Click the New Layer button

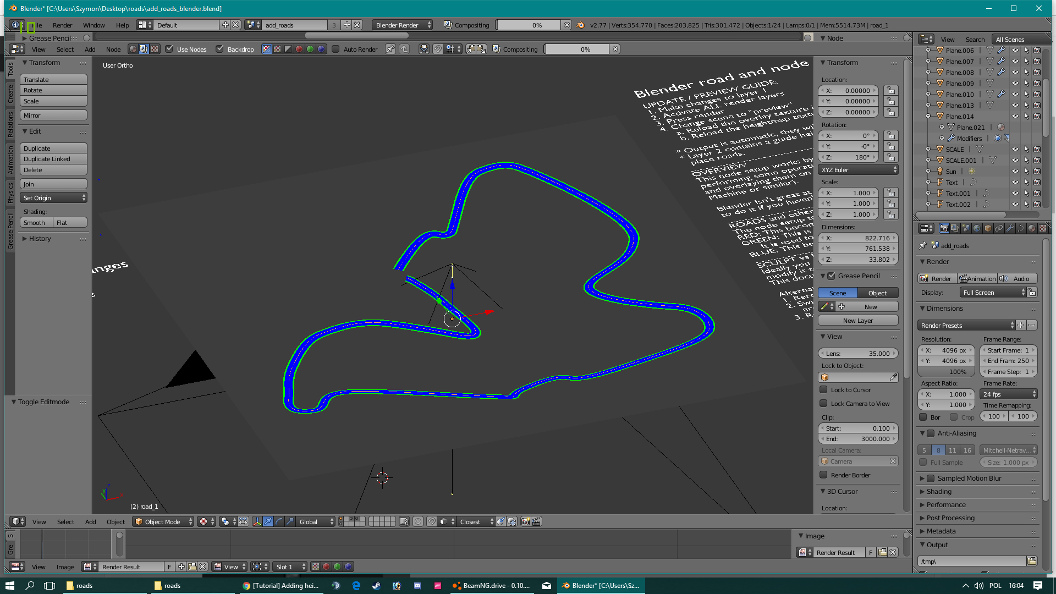858,320
